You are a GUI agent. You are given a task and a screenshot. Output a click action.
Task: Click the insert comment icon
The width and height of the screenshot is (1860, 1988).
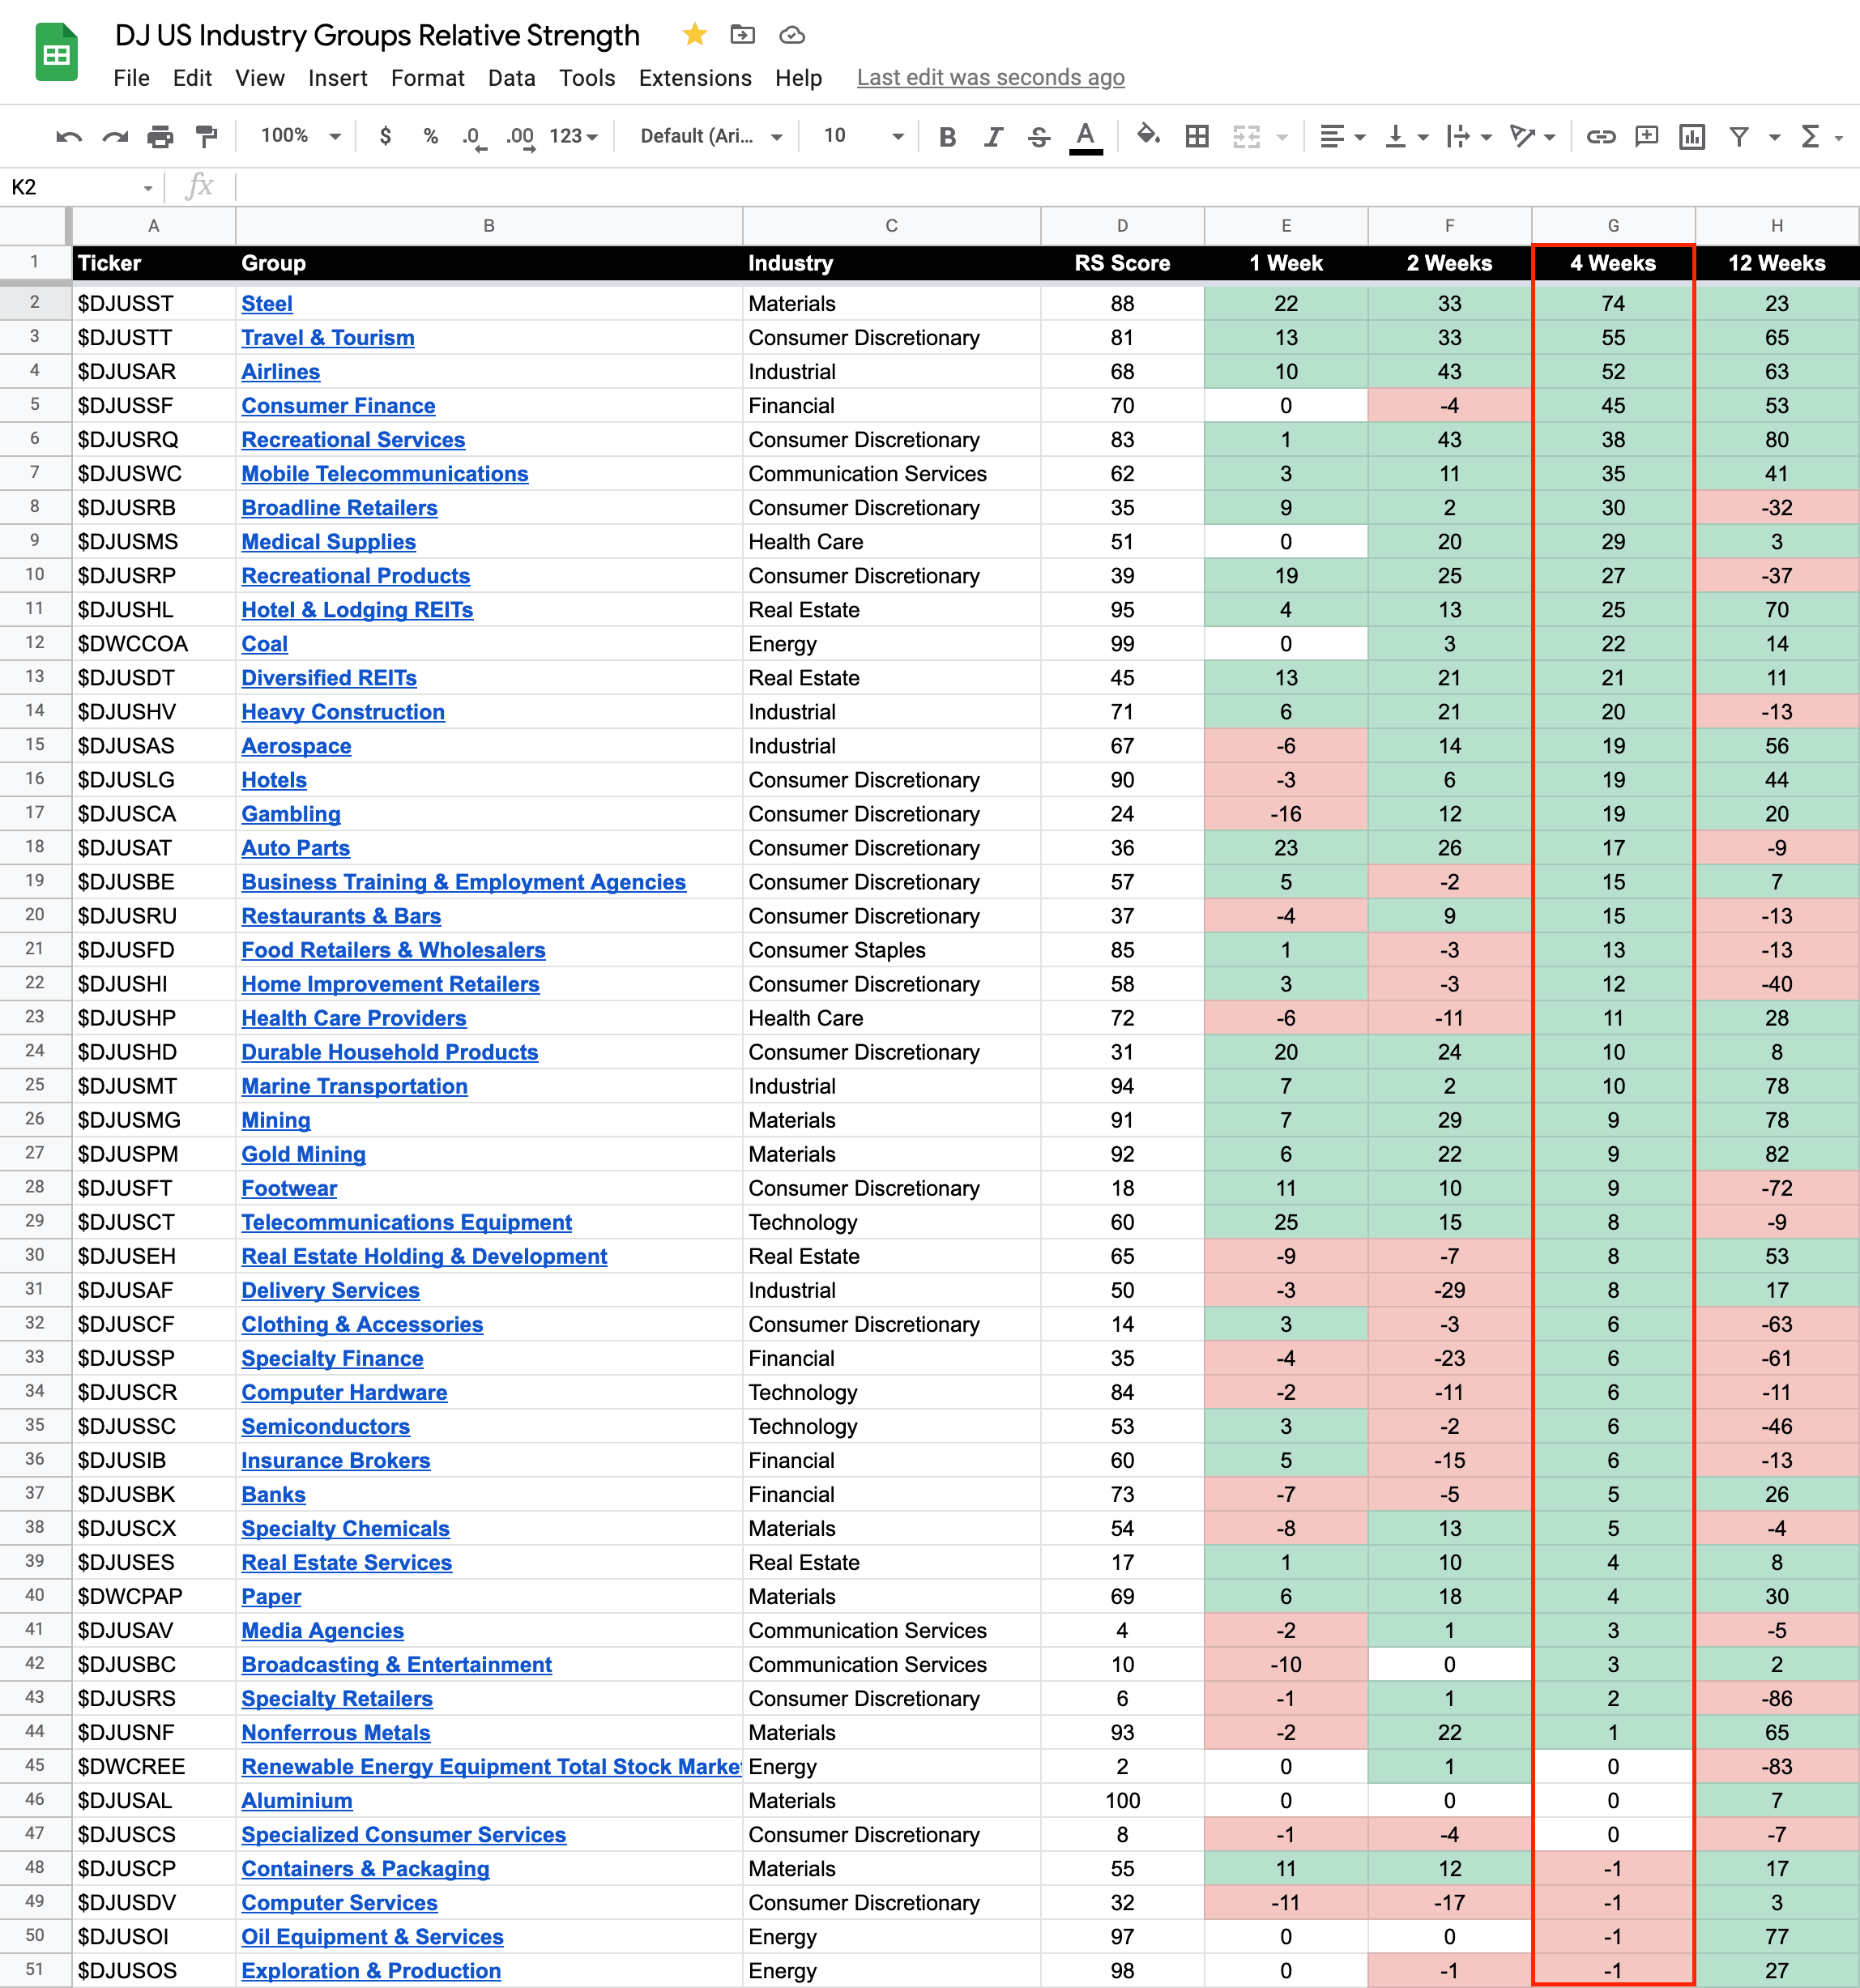tap(1646, 136)
